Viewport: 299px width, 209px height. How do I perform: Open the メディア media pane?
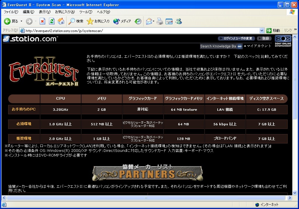pos(122,21)
